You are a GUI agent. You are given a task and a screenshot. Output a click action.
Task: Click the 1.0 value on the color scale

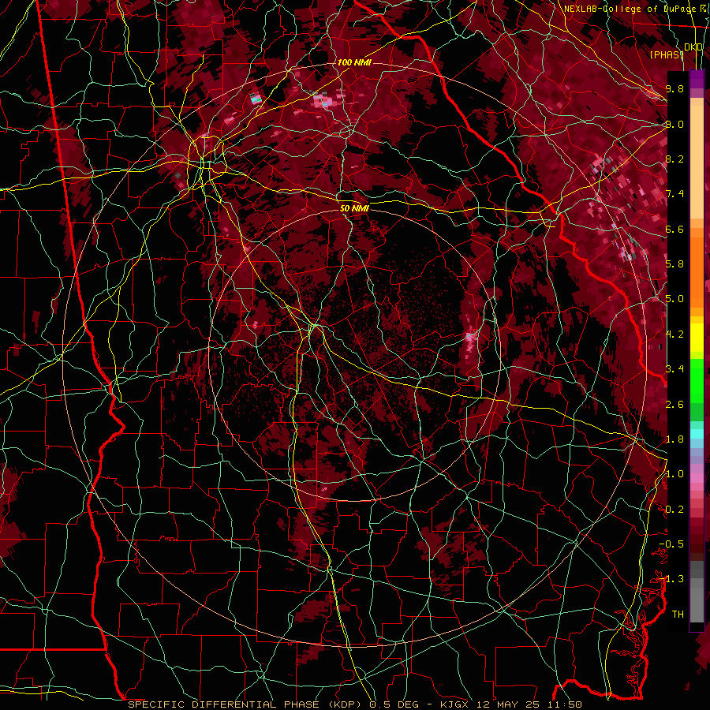[674, 474]
